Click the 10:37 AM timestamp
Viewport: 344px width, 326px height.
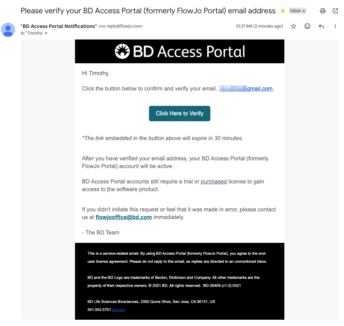click(x=259, y=26)
